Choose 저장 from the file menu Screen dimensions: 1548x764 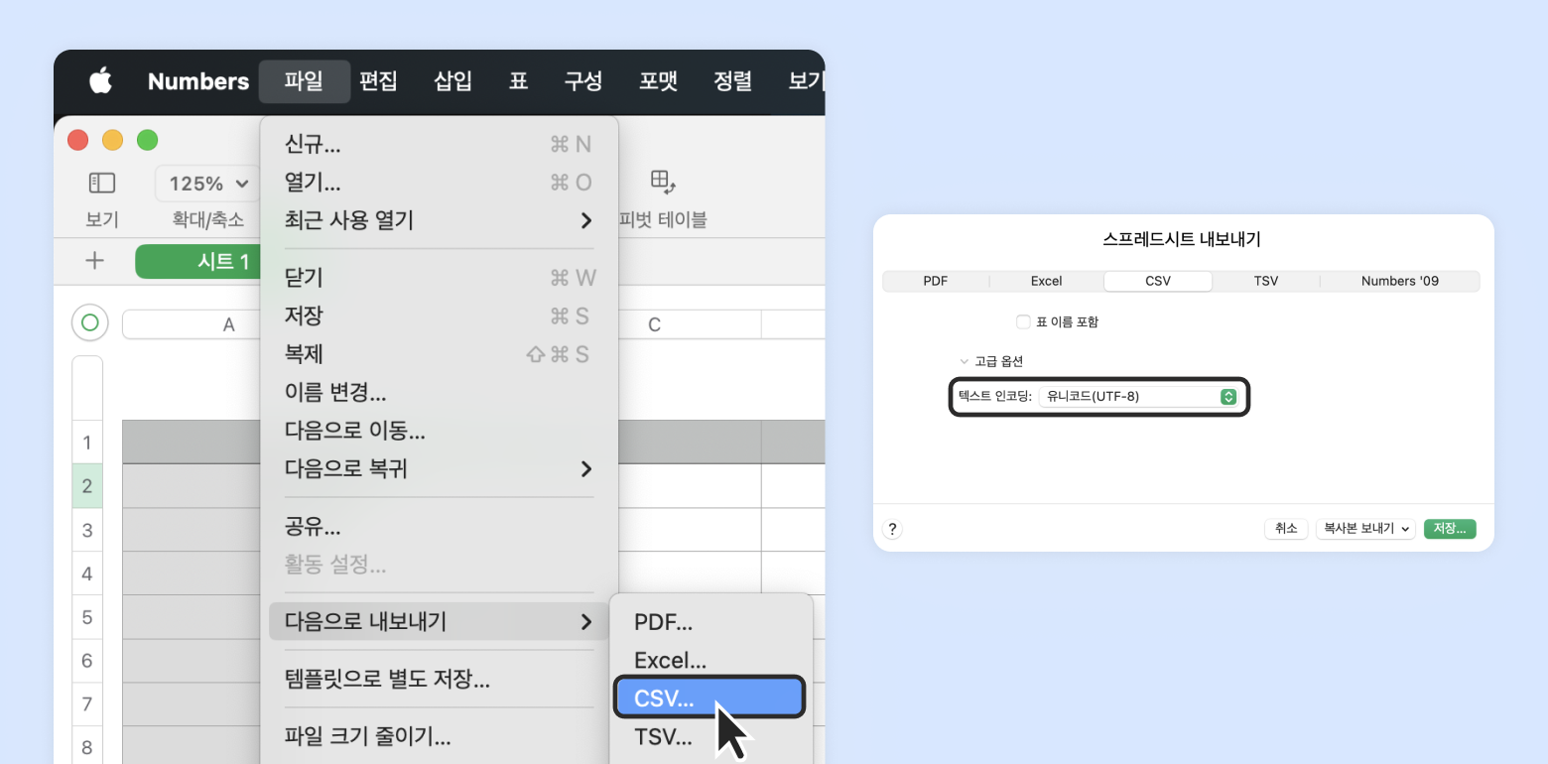(439, 316)
